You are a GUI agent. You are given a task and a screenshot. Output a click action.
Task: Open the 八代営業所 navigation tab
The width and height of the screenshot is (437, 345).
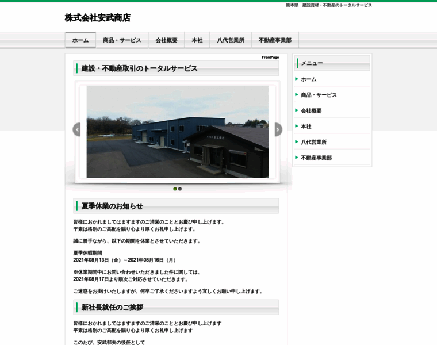(x=231, y=40)
